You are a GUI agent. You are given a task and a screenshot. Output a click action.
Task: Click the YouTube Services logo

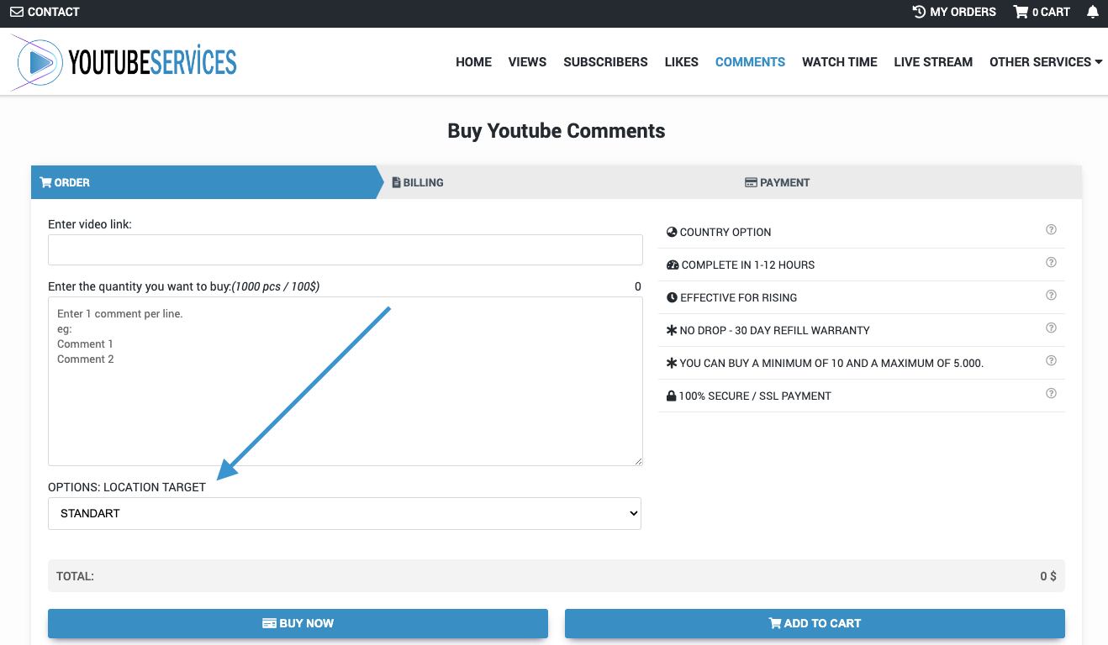click(124, 61)
